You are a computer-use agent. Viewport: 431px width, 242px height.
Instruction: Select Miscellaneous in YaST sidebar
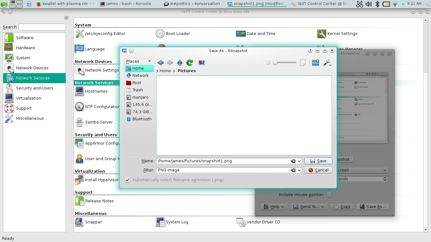tap(34, 118)
